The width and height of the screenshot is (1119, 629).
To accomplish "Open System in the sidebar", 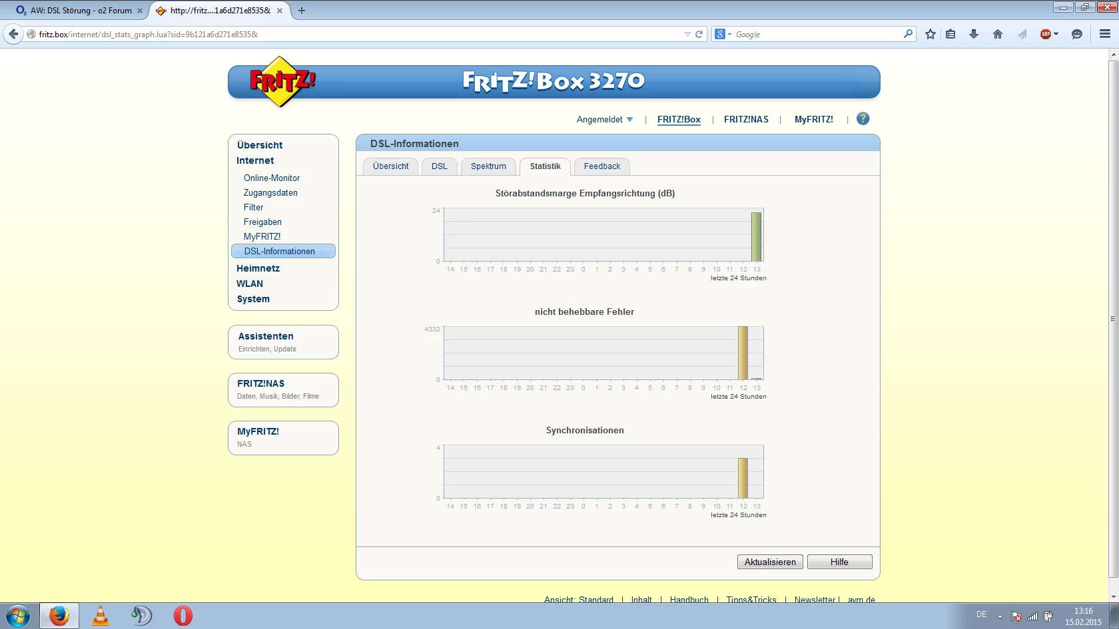I will point(253,300).
